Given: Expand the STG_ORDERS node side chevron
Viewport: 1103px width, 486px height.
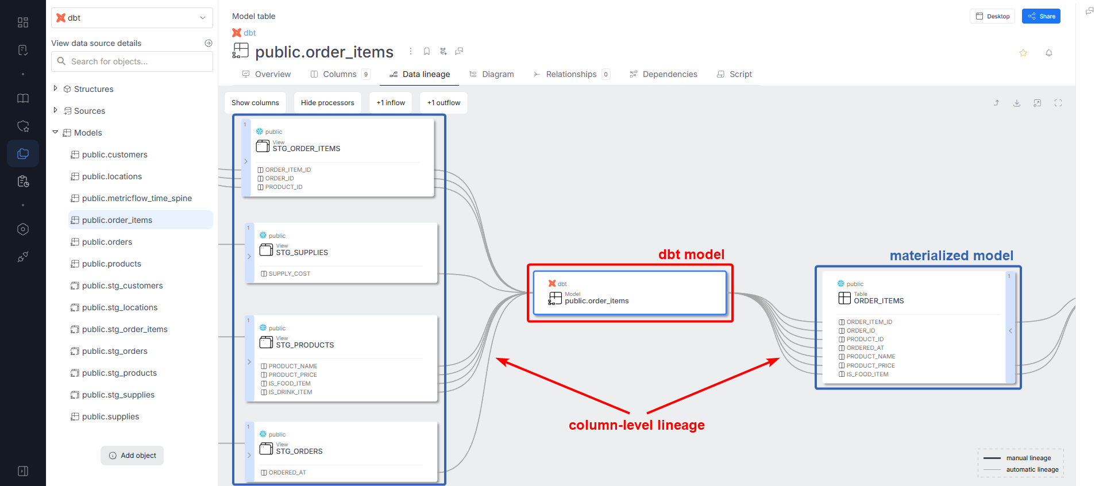Looking at the screenshot, I should pos(249,455).
